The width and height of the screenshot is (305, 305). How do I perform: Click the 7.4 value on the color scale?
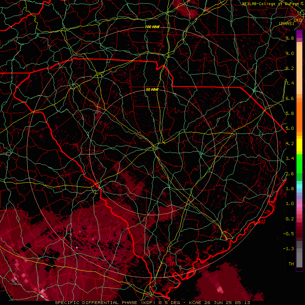(x=290, y=83)
